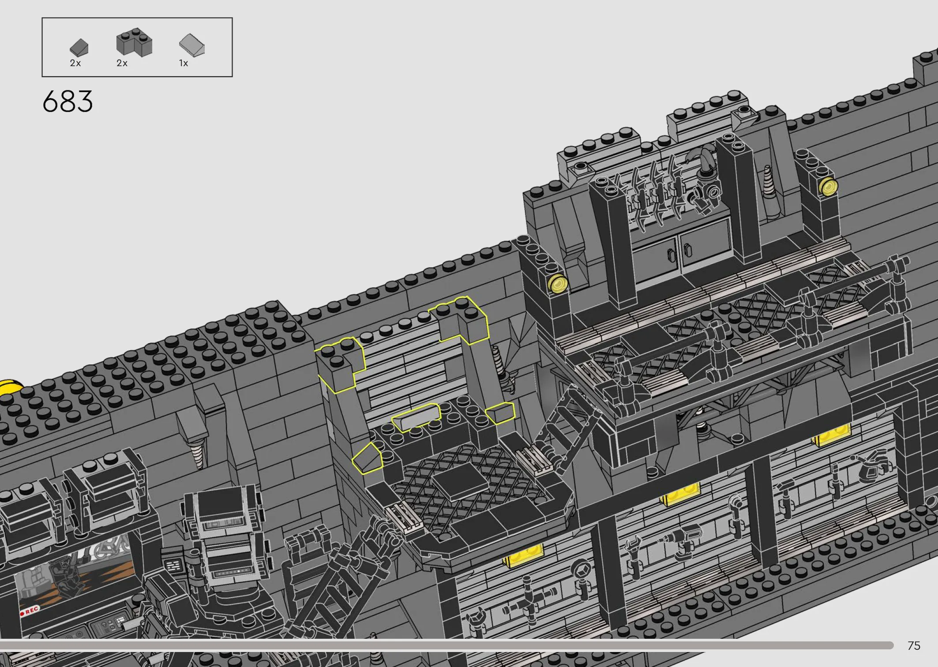Click the page progress bar at bottom
Screen dimensions: 938x667
click(x=446, y=645)
